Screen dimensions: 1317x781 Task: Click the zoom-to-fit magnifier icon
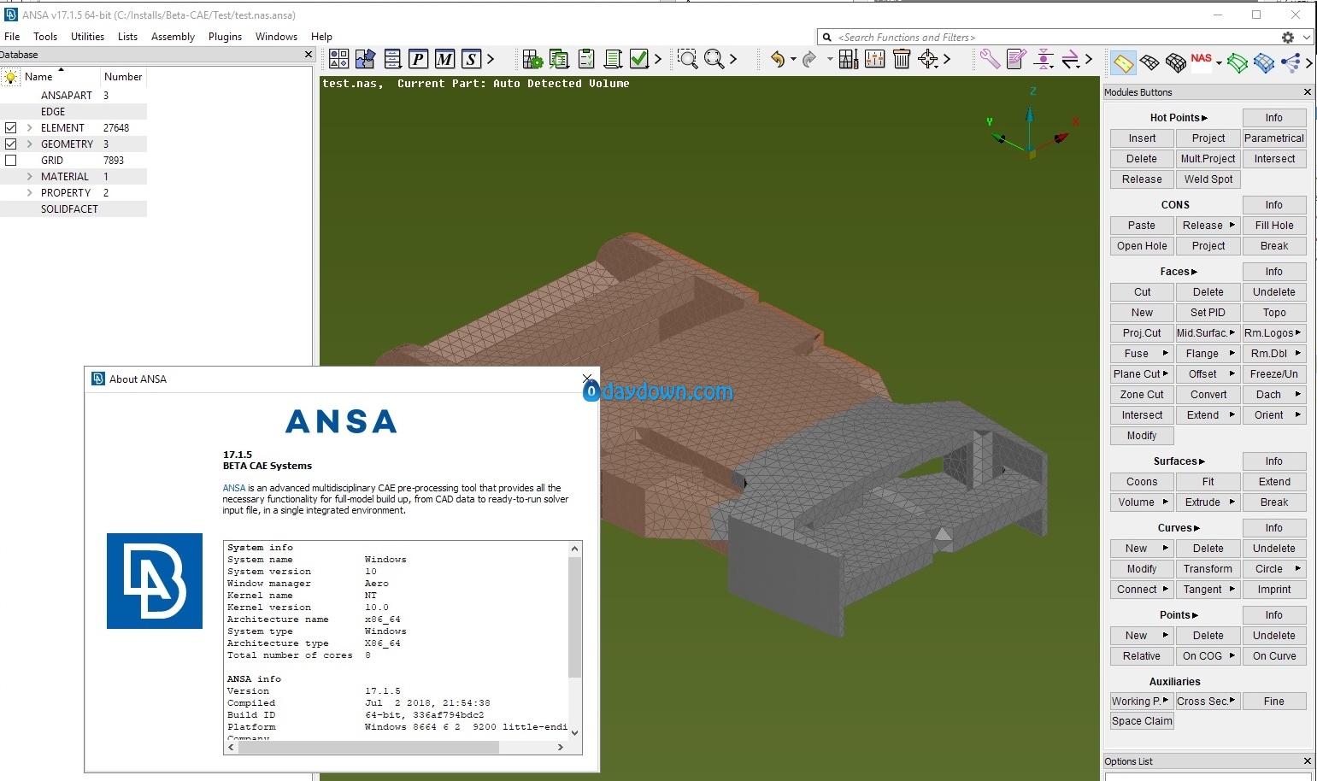click(714, 59)
